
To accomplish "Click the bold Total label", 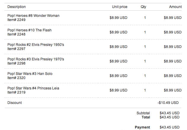I will (146, 117).
